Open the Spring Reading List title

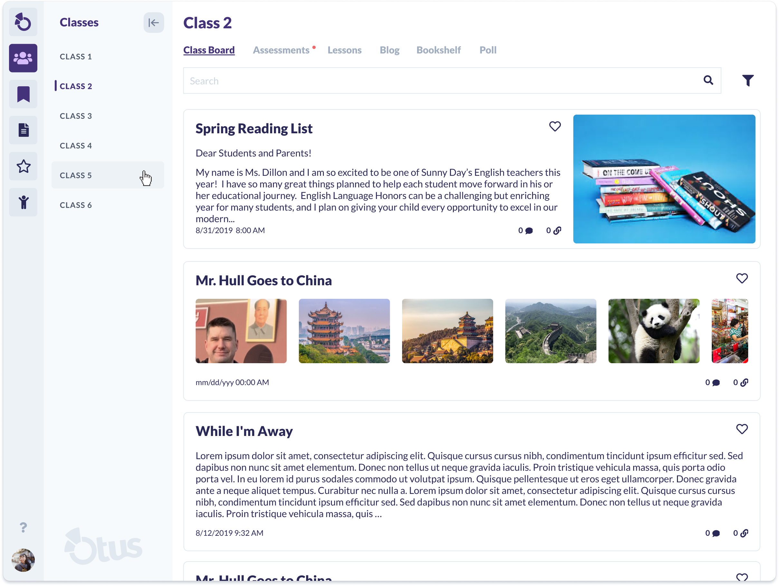[254, 128]
